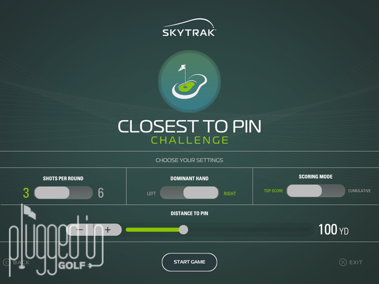This screenshot has width=379, height=284.
Task: Start the game
Action: (x=189, y=262)
